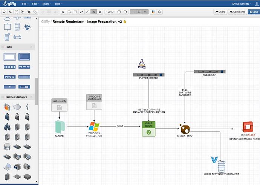Click the zoom in plus icon
Screen dimensions: 260x185
[119, 12]
